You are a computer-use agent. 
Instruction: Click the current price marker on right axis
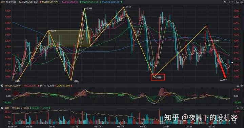[x=232, y=63]
